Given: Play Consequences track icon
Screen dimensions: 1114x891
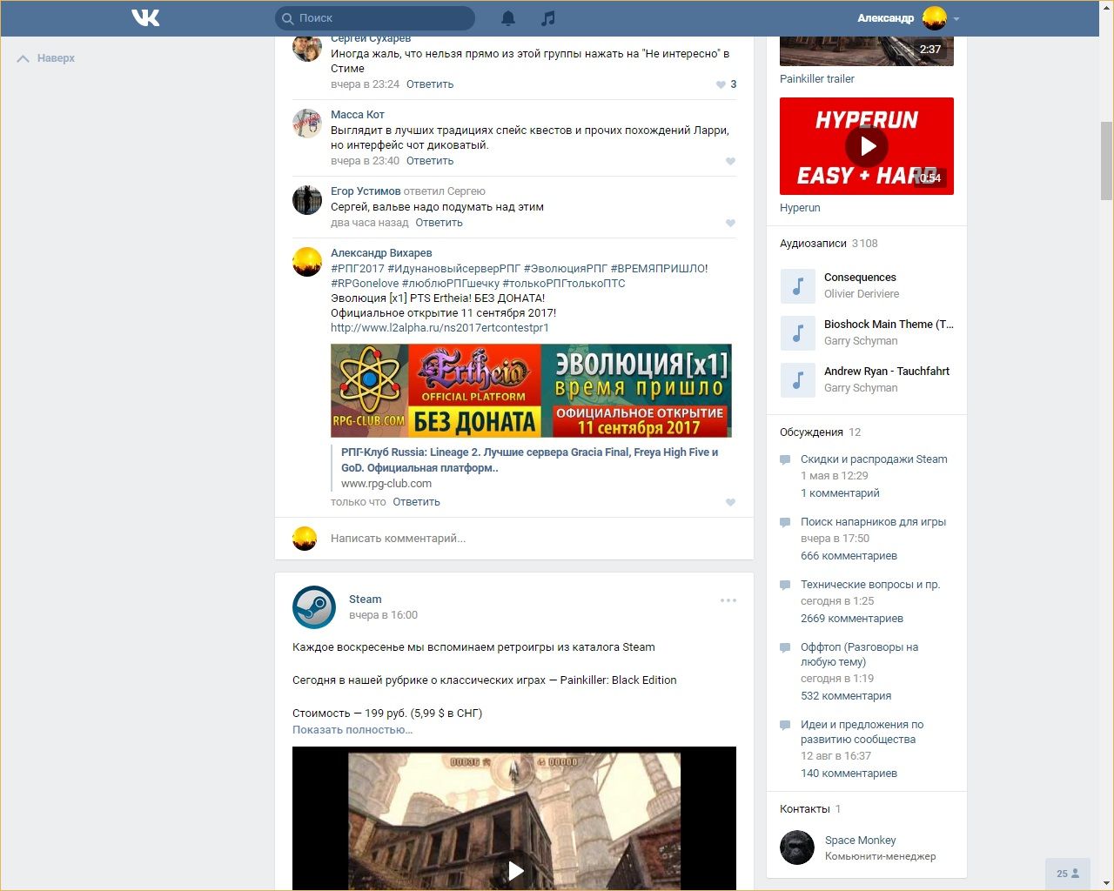Looking at the screenshot, I should point(797,285).
